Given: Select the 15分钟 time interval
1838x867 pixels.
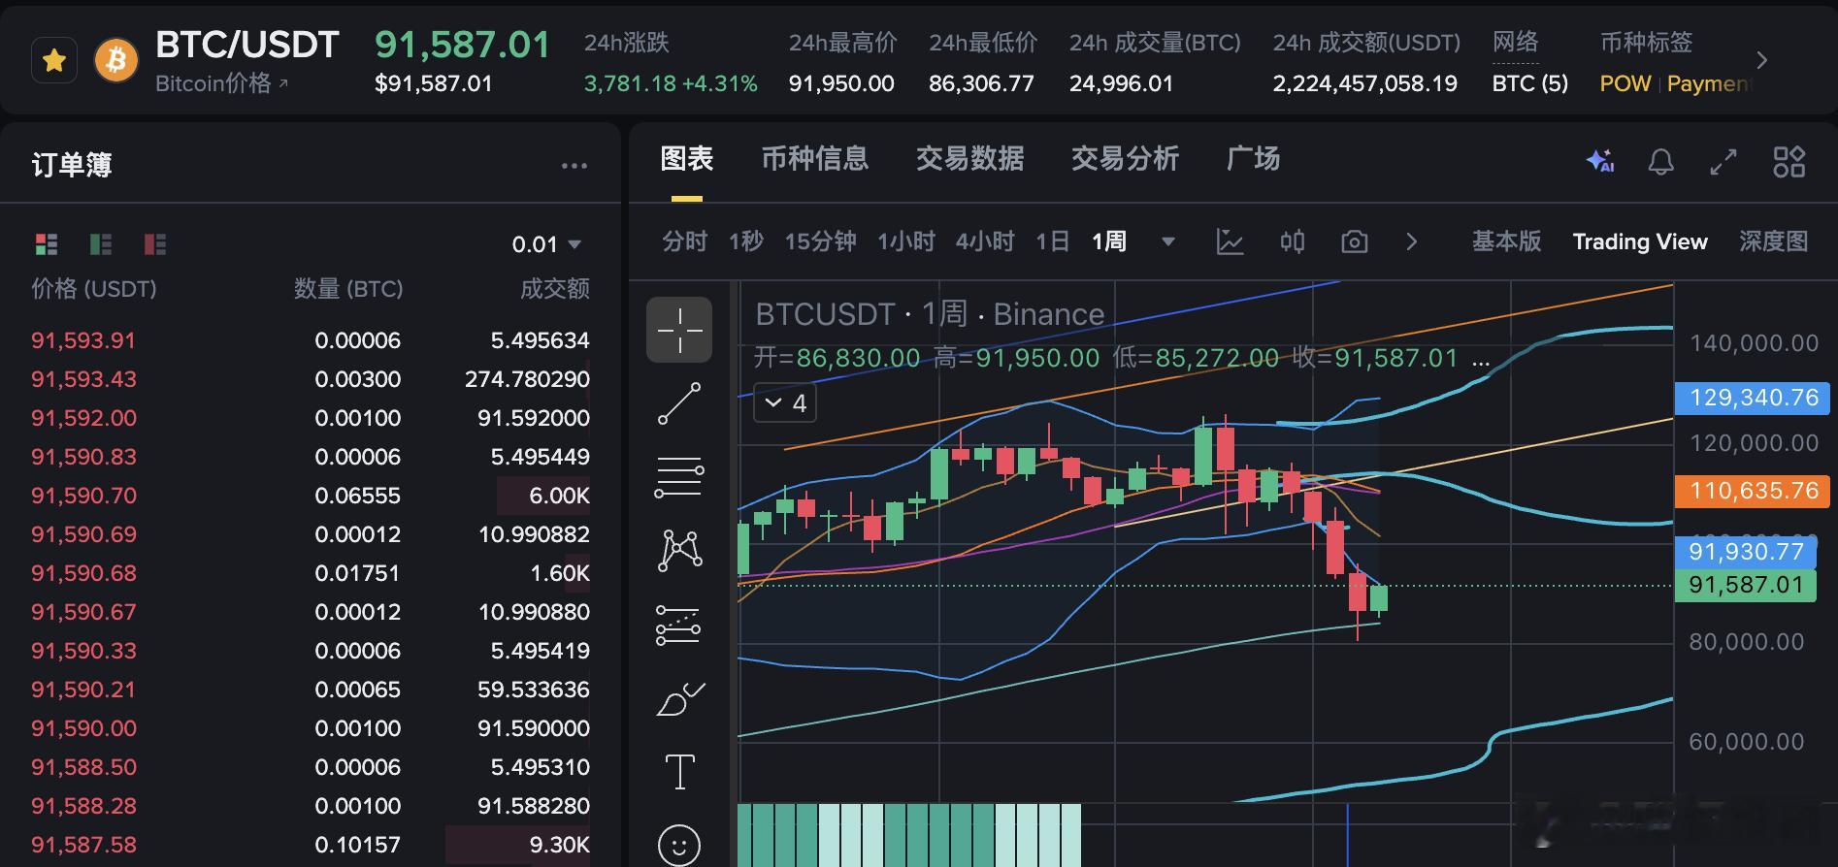Looking at the screenshot, I should coord(820,241).
